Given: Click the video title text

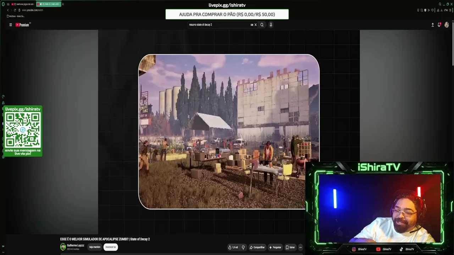Looking at the screenshot, I should point(105,239).
